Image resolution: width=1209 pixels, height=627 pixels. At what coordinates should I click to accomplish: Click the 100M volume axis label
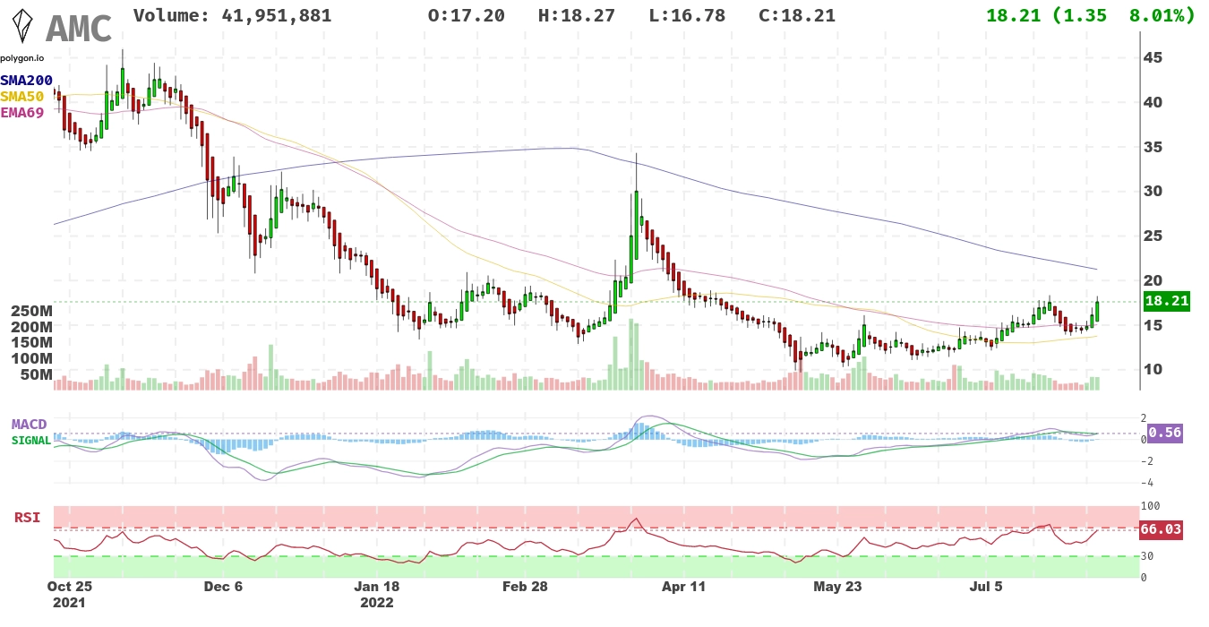click(30, 359)
